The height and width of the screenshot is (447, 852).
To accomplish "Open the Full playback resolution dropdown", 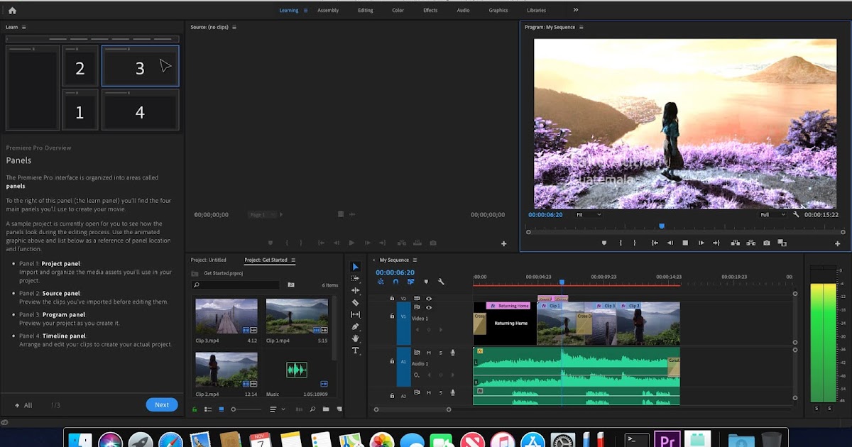I will click(772, 214).
